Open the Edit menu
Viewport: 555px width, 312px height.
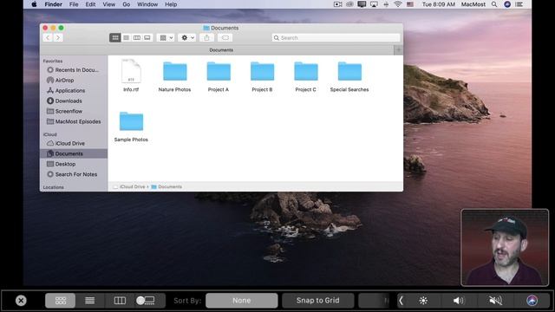tap(90, 4)
